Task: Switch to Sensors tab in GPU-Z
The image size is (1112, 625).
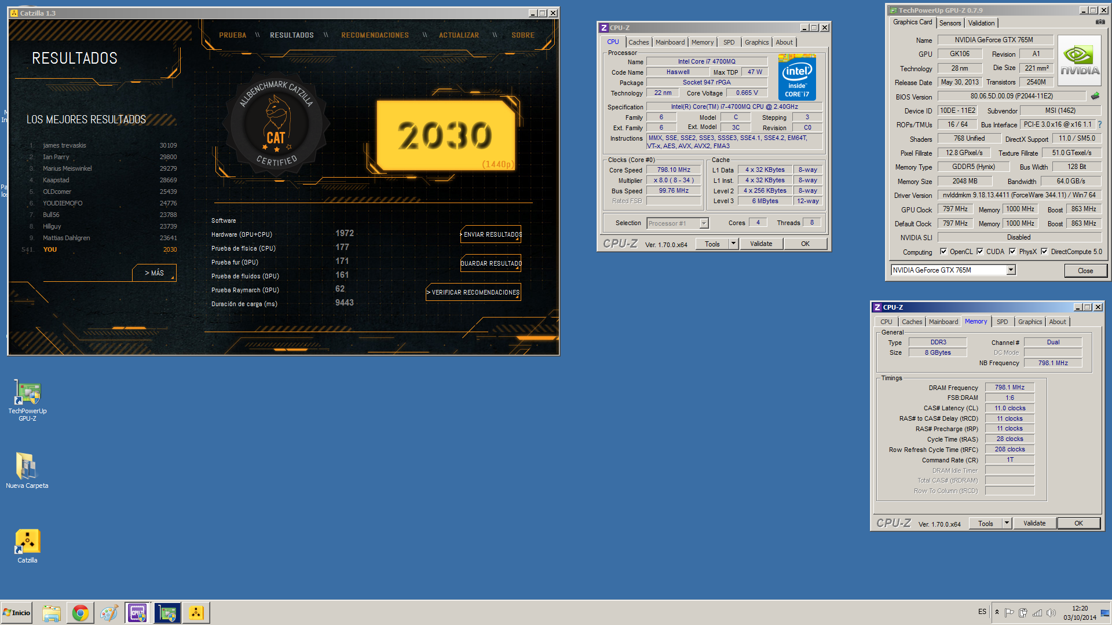Action: click(x=950, y=23)
